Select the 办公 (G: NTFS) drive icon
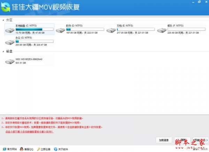The image size is (209, 152). pos(10,43)
